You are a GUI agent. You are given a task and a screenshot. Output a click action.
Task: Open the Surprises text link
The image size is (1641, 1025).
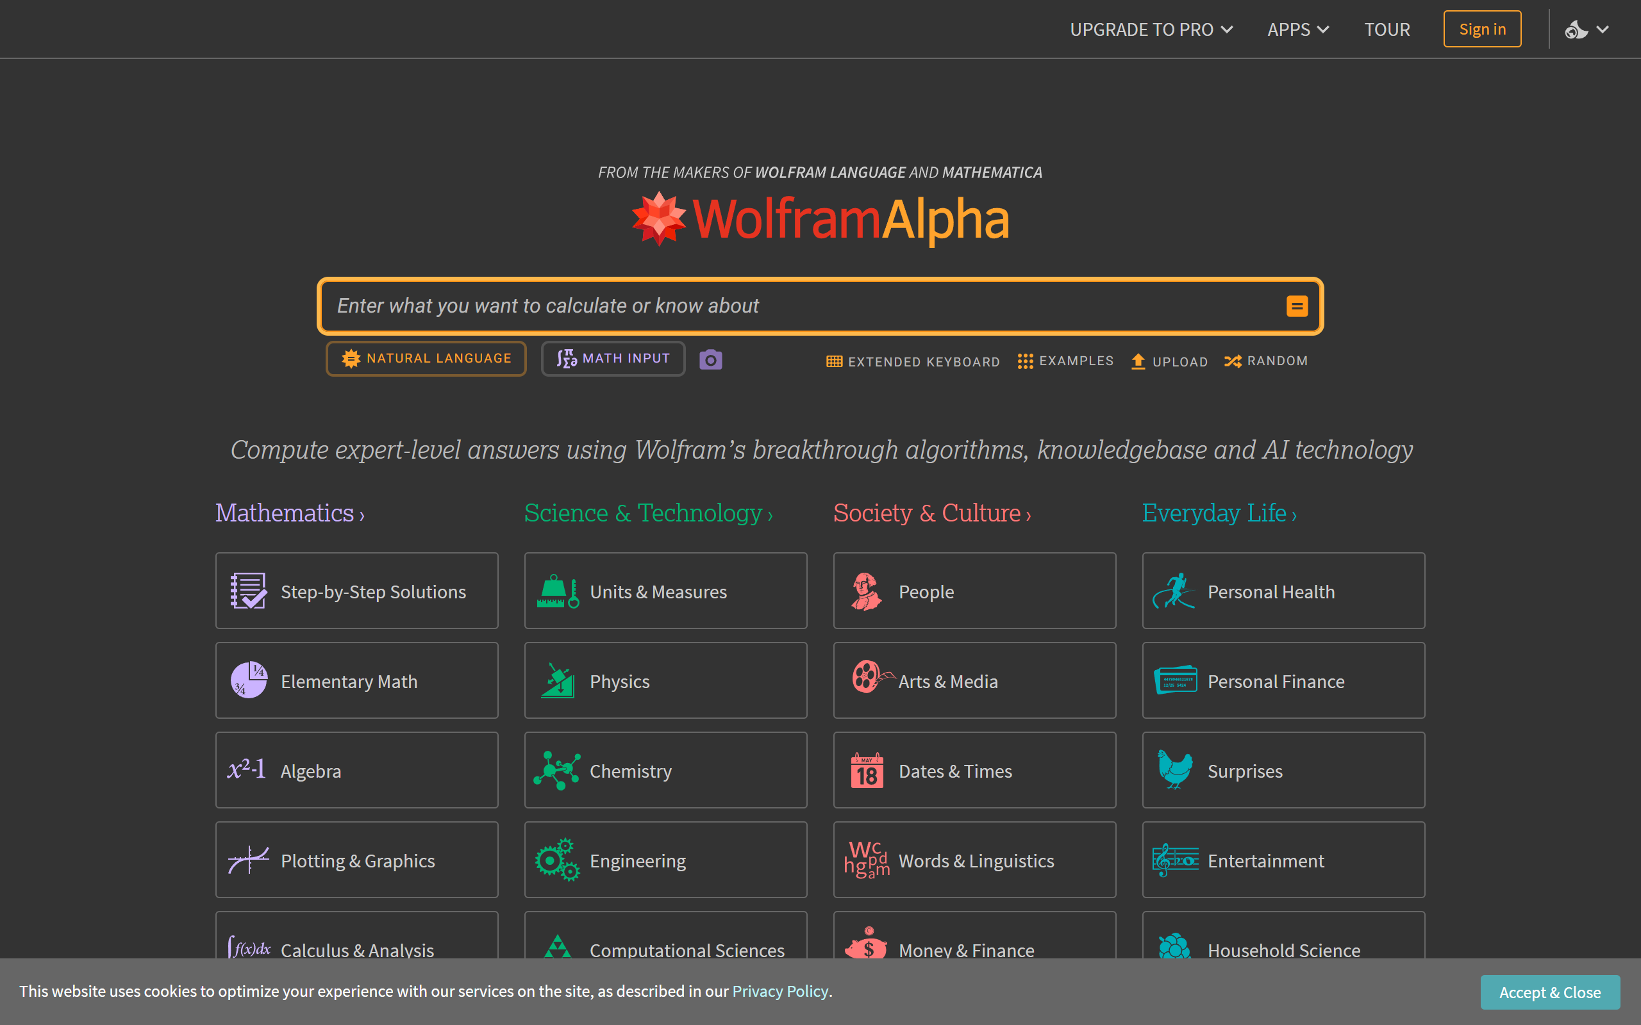point(1245,771)
